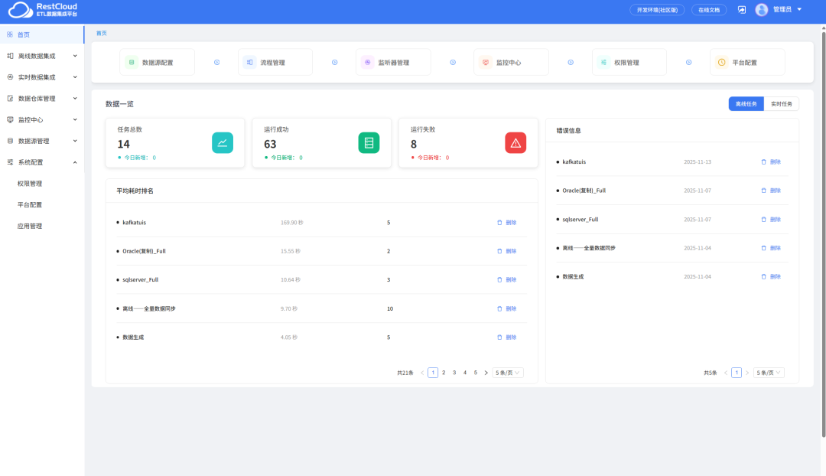Click trash icon for 数据生成 in 平均耗时排名
Viewport: 826px width, 476px height.
point(499,337)
